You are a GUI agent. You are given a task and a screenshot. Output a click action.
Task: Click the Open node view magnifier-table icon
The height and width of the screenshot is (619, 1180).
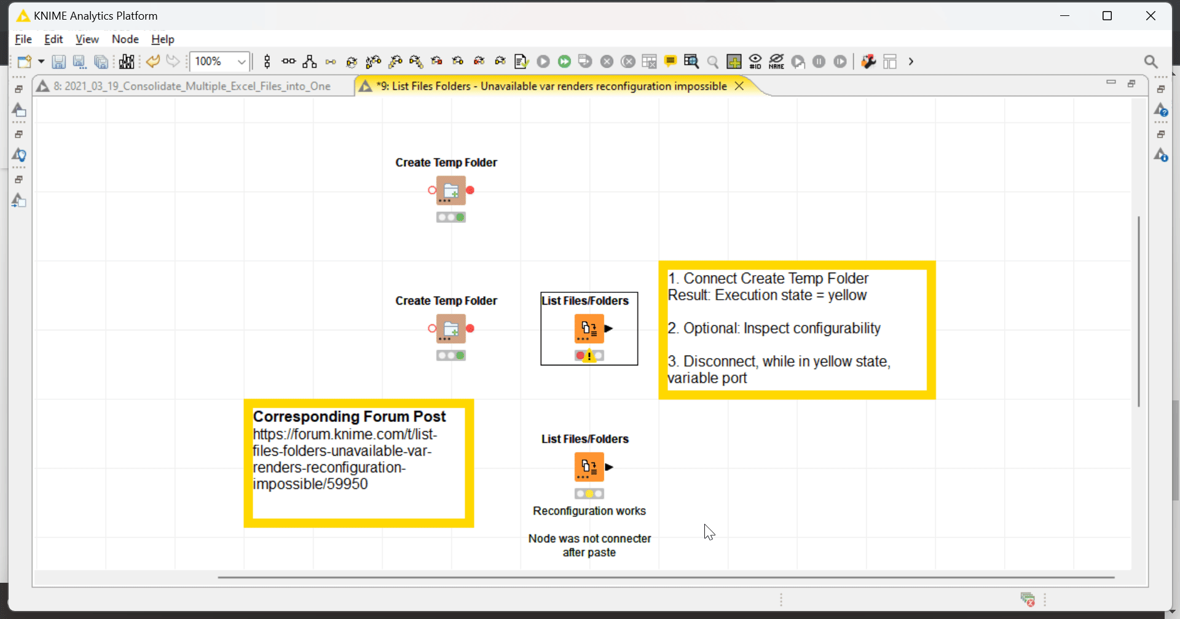[691, 61]
